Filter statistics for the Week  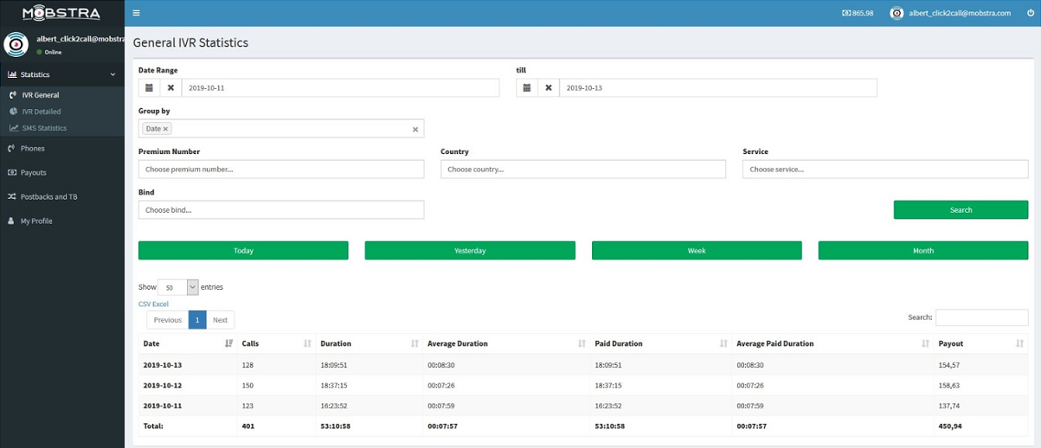(697, 250)
